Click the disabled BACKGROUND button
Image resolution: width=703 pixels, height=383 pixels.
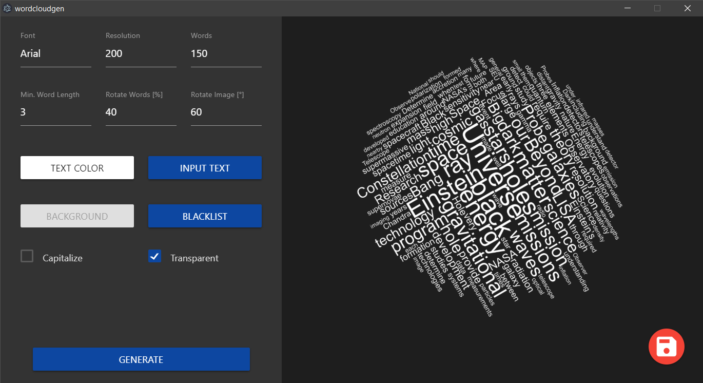tap(77, 216)
